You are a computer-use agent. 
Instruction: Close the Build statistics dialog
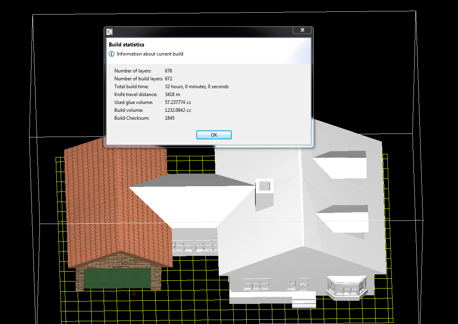(302, 30)
